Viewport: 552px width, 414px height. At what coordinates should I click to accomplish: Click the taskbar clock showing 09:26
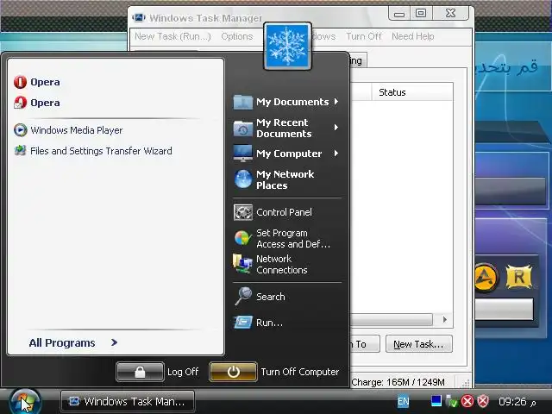(517, 402)
